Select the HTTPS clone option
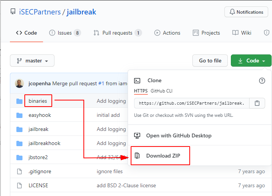272x196 pixels. tap(141, 91)
